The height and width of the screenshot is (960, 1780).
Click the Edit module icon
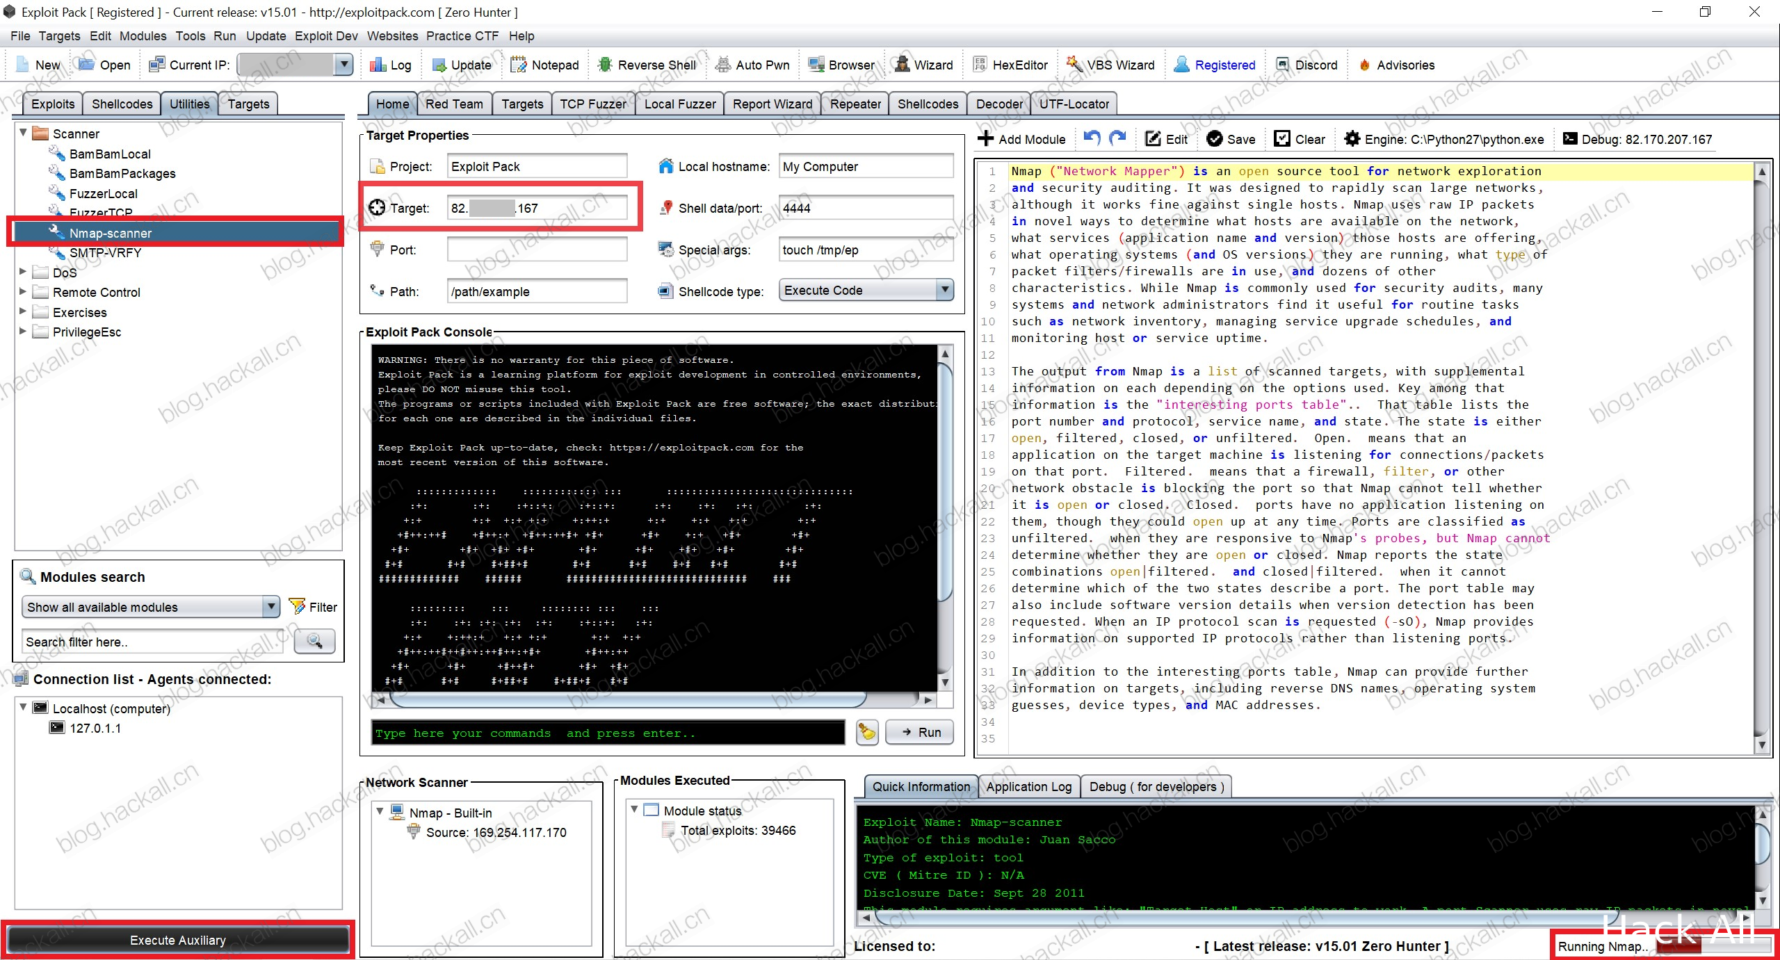pyautogui.click(x=1166, y=139)
